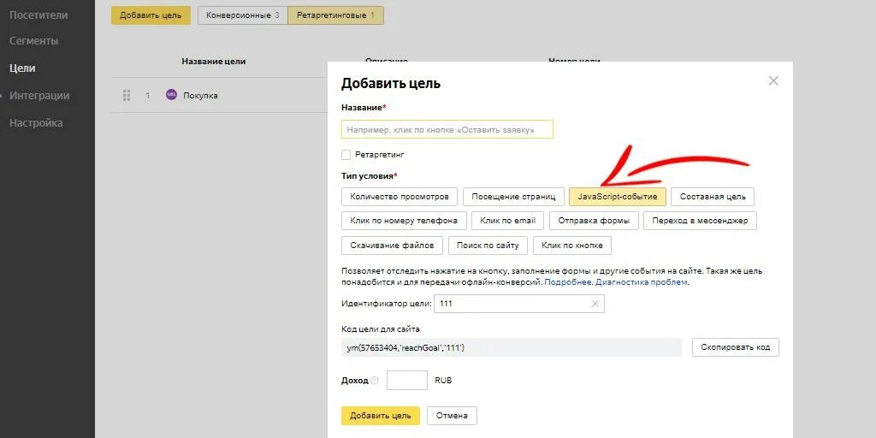Select Клик по кнопке condition
The image size is (876, 438).
(x=572, y=246)
